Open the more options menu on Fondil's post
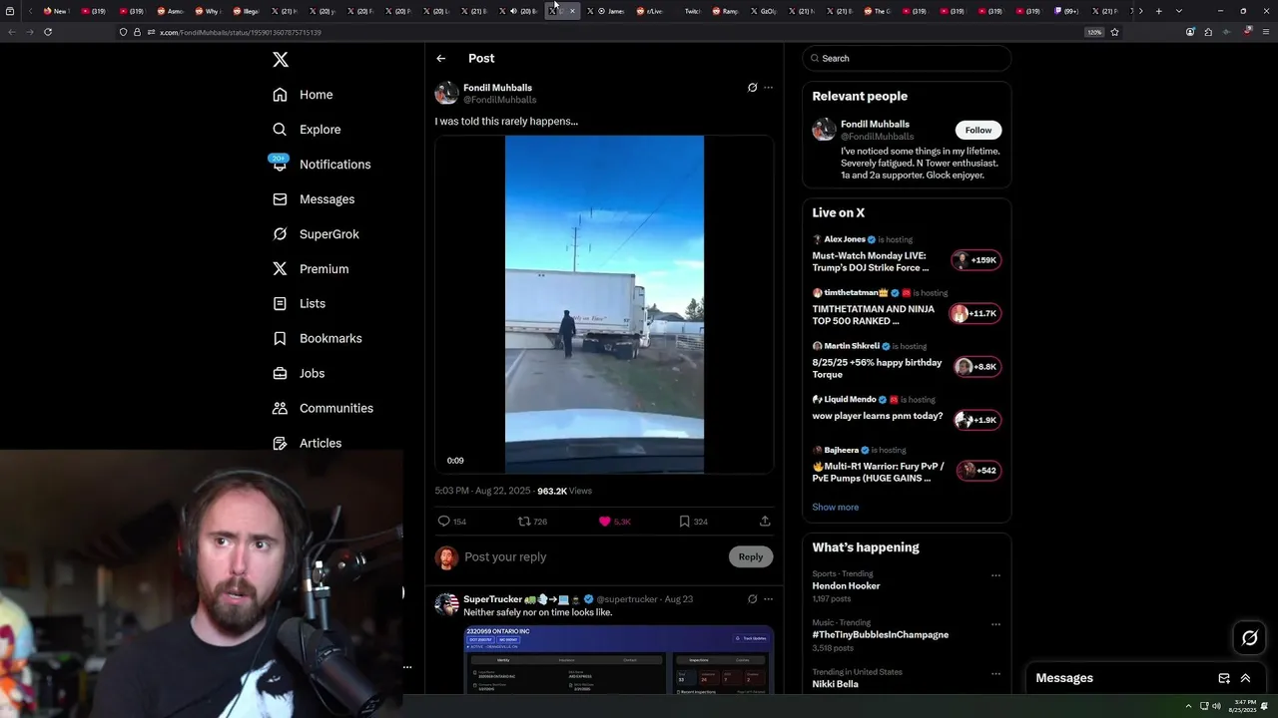The image size is (1278, 718). pos(768,88)
